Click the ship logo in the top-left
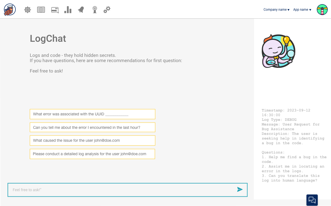Image resolution: width=331 pixels, height=206 pixels. pos(9,9)
